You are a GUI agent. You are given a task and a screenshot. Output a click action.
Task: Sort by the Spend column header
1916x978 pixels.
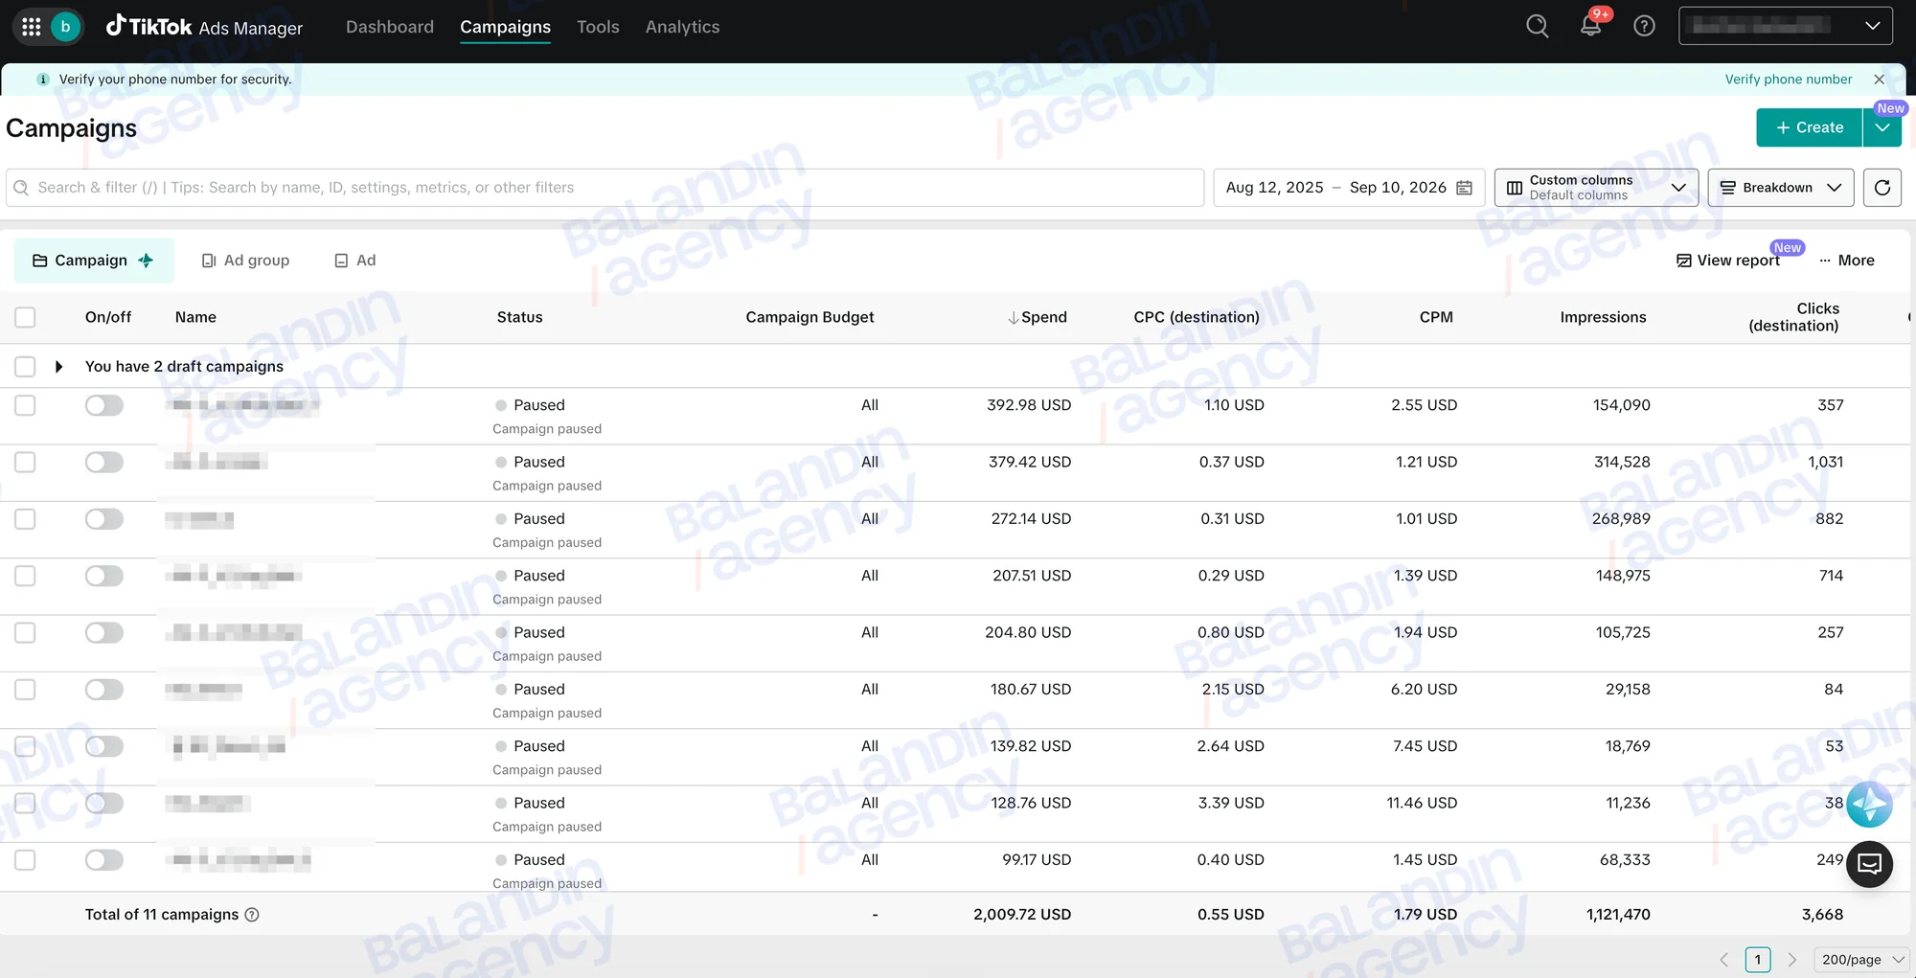click(x=1038, y=317)
